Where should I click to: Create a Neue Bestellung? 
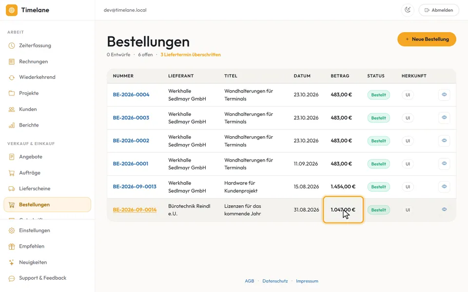point(427,39)
